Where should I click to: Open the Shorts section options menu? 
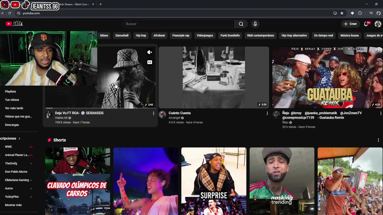[378, 140]
